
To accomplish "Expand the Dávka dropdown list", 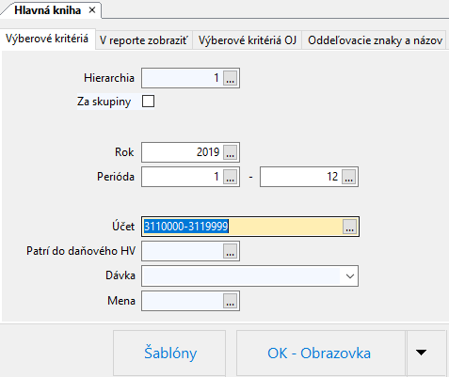I will (x=349, y=276).
